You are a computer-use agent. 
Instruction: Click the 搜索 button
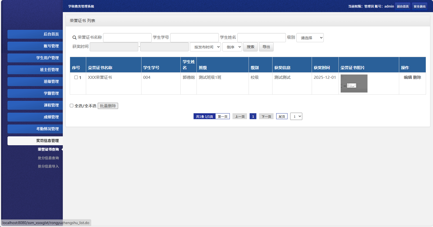[x=250, y=47]
